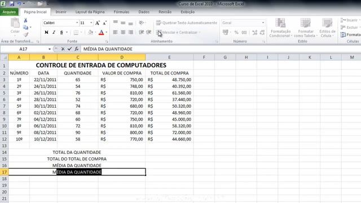361x203 pixels.
Task: Click Increase Decimal icon
Action: tap(254, 33)
